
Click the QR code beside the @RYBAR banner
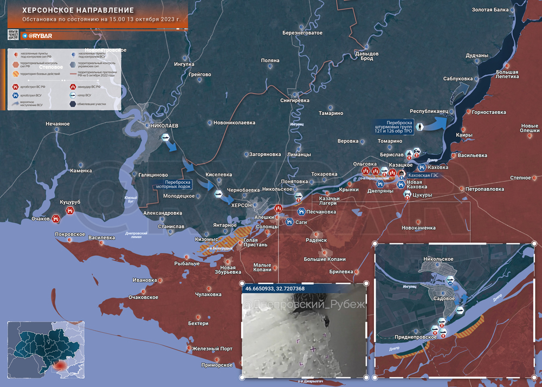(x=13, y=35)
